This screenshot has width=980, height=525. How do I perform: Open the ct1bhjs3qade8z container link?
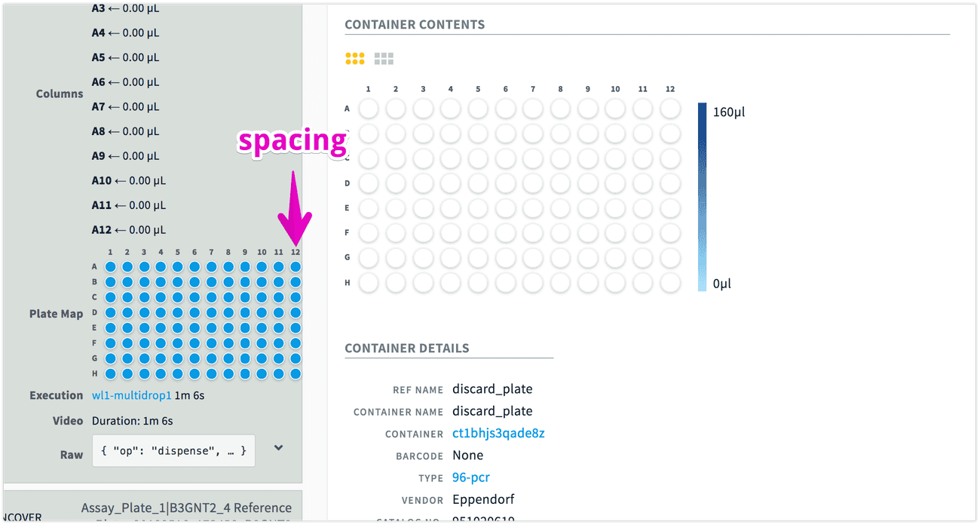coord(498,434)
